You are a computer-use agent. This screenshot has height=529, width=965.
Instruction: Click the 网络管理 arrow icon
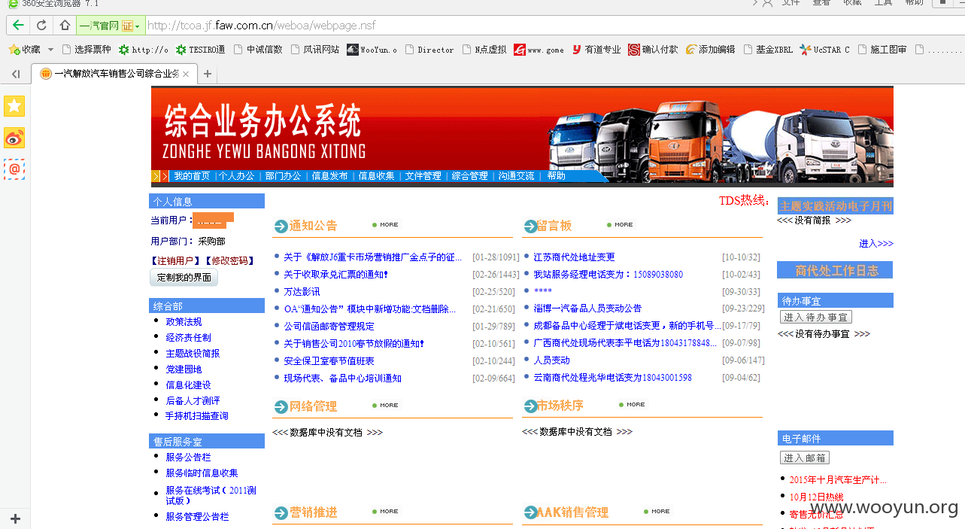point(281,407)
